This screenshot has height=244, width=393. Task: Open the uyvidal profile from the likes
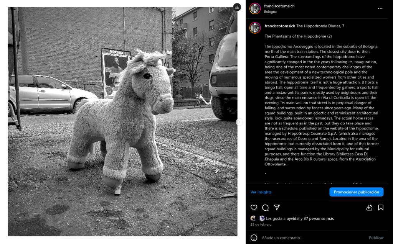[293, 218]
